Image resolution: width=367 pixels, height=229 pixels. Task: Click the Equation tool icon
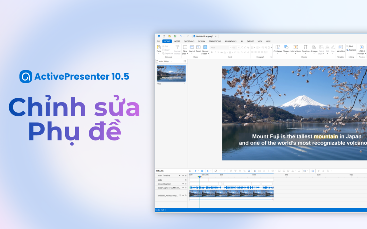(x=305, y=47)
